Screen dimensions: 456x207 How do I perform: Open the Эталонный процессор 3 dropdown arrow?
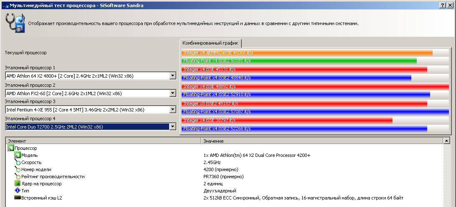coord(173,110)
